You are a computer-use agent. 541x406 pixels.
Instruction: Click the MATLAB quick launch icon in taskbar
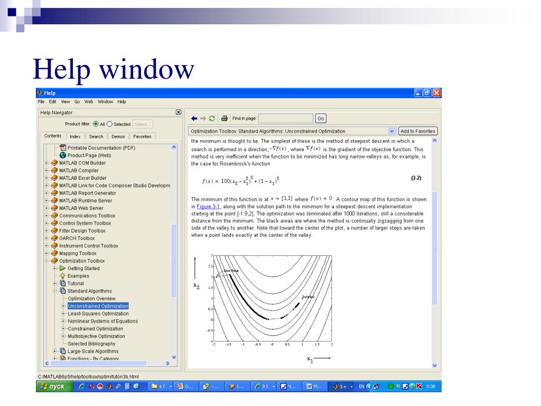[109, 386]
